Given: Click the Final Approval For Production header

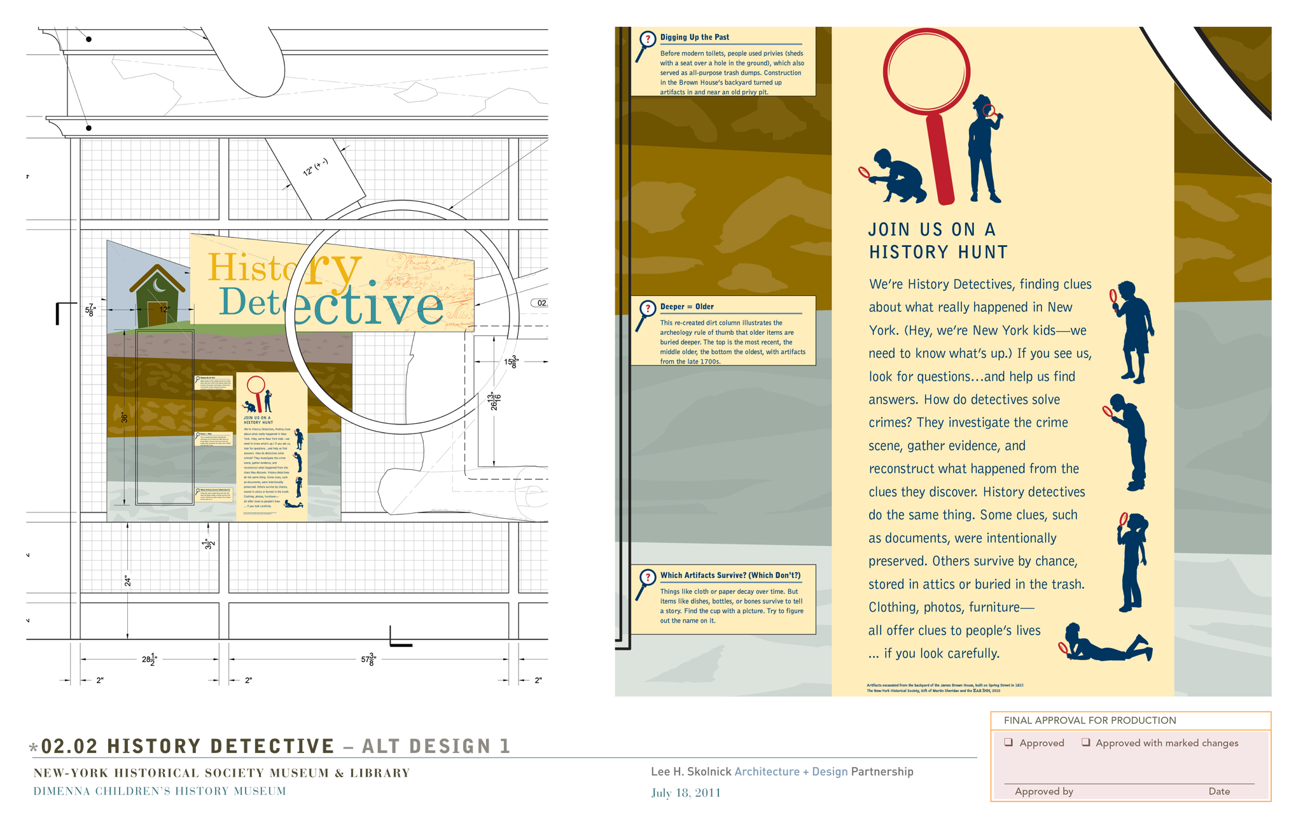Looking at the screenshot, I should pyautogui.click(x=1089, y=721).
